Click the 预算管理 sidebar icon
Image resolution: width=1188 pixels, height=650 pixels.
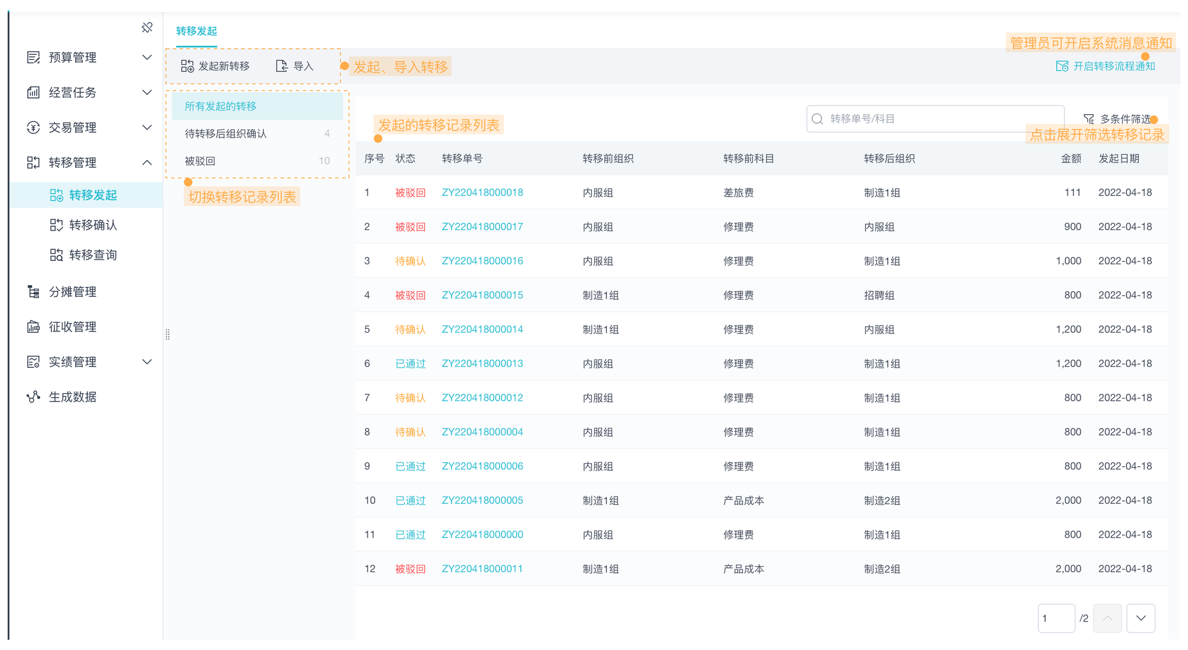click(x=33, y=57)
